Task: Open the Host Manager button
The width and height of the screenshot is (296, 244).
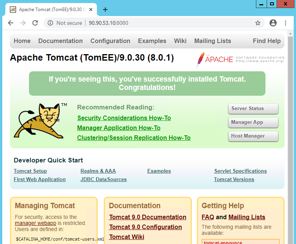Action: [x=253, y=136]
